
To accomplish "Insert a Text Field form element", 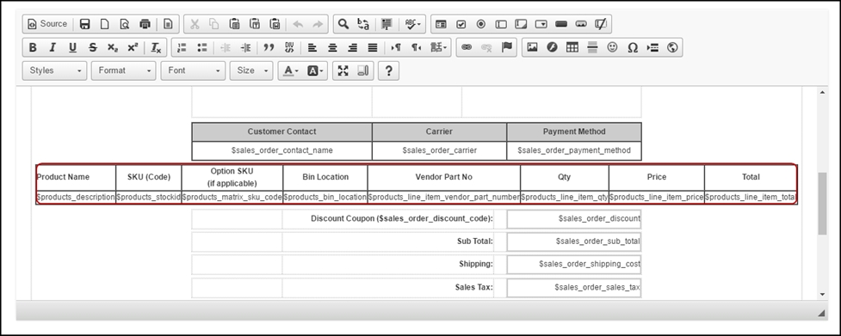I will (x=501, y=24).
